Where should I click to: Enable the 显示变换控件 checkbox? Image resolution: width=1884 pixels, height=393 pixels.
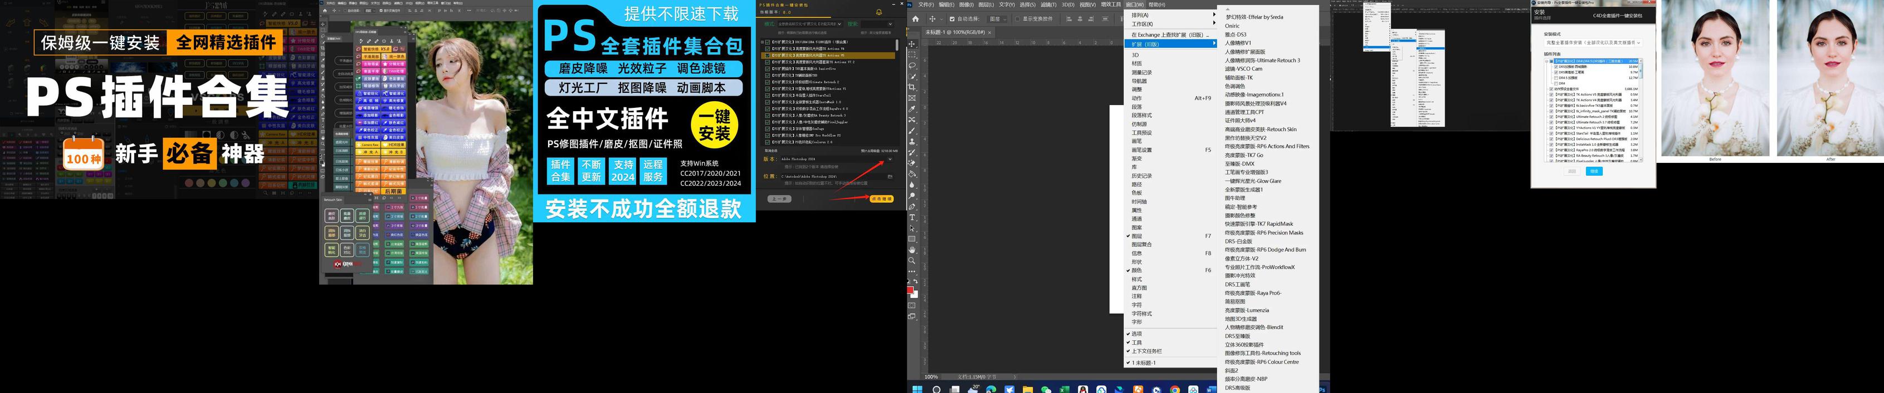click(x=1017, y=19)
